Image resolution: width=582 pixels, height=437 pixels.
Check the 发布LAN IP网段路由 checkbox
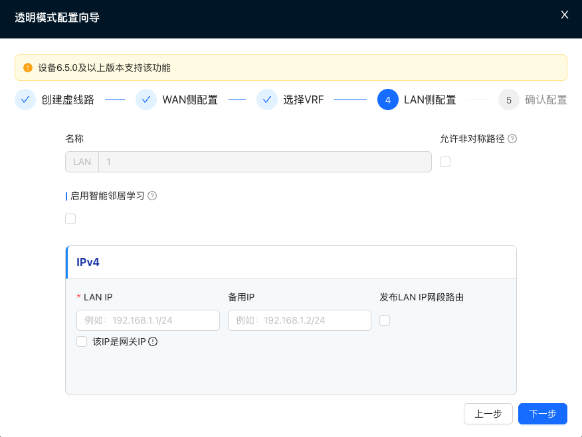385,320
